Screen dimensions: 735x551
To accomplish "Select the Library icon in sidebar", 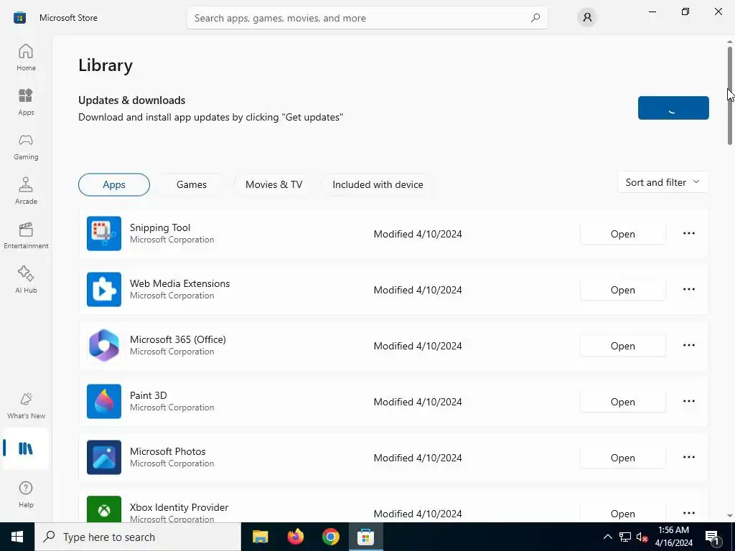I will pyautogui.click(x=26, y=448).
